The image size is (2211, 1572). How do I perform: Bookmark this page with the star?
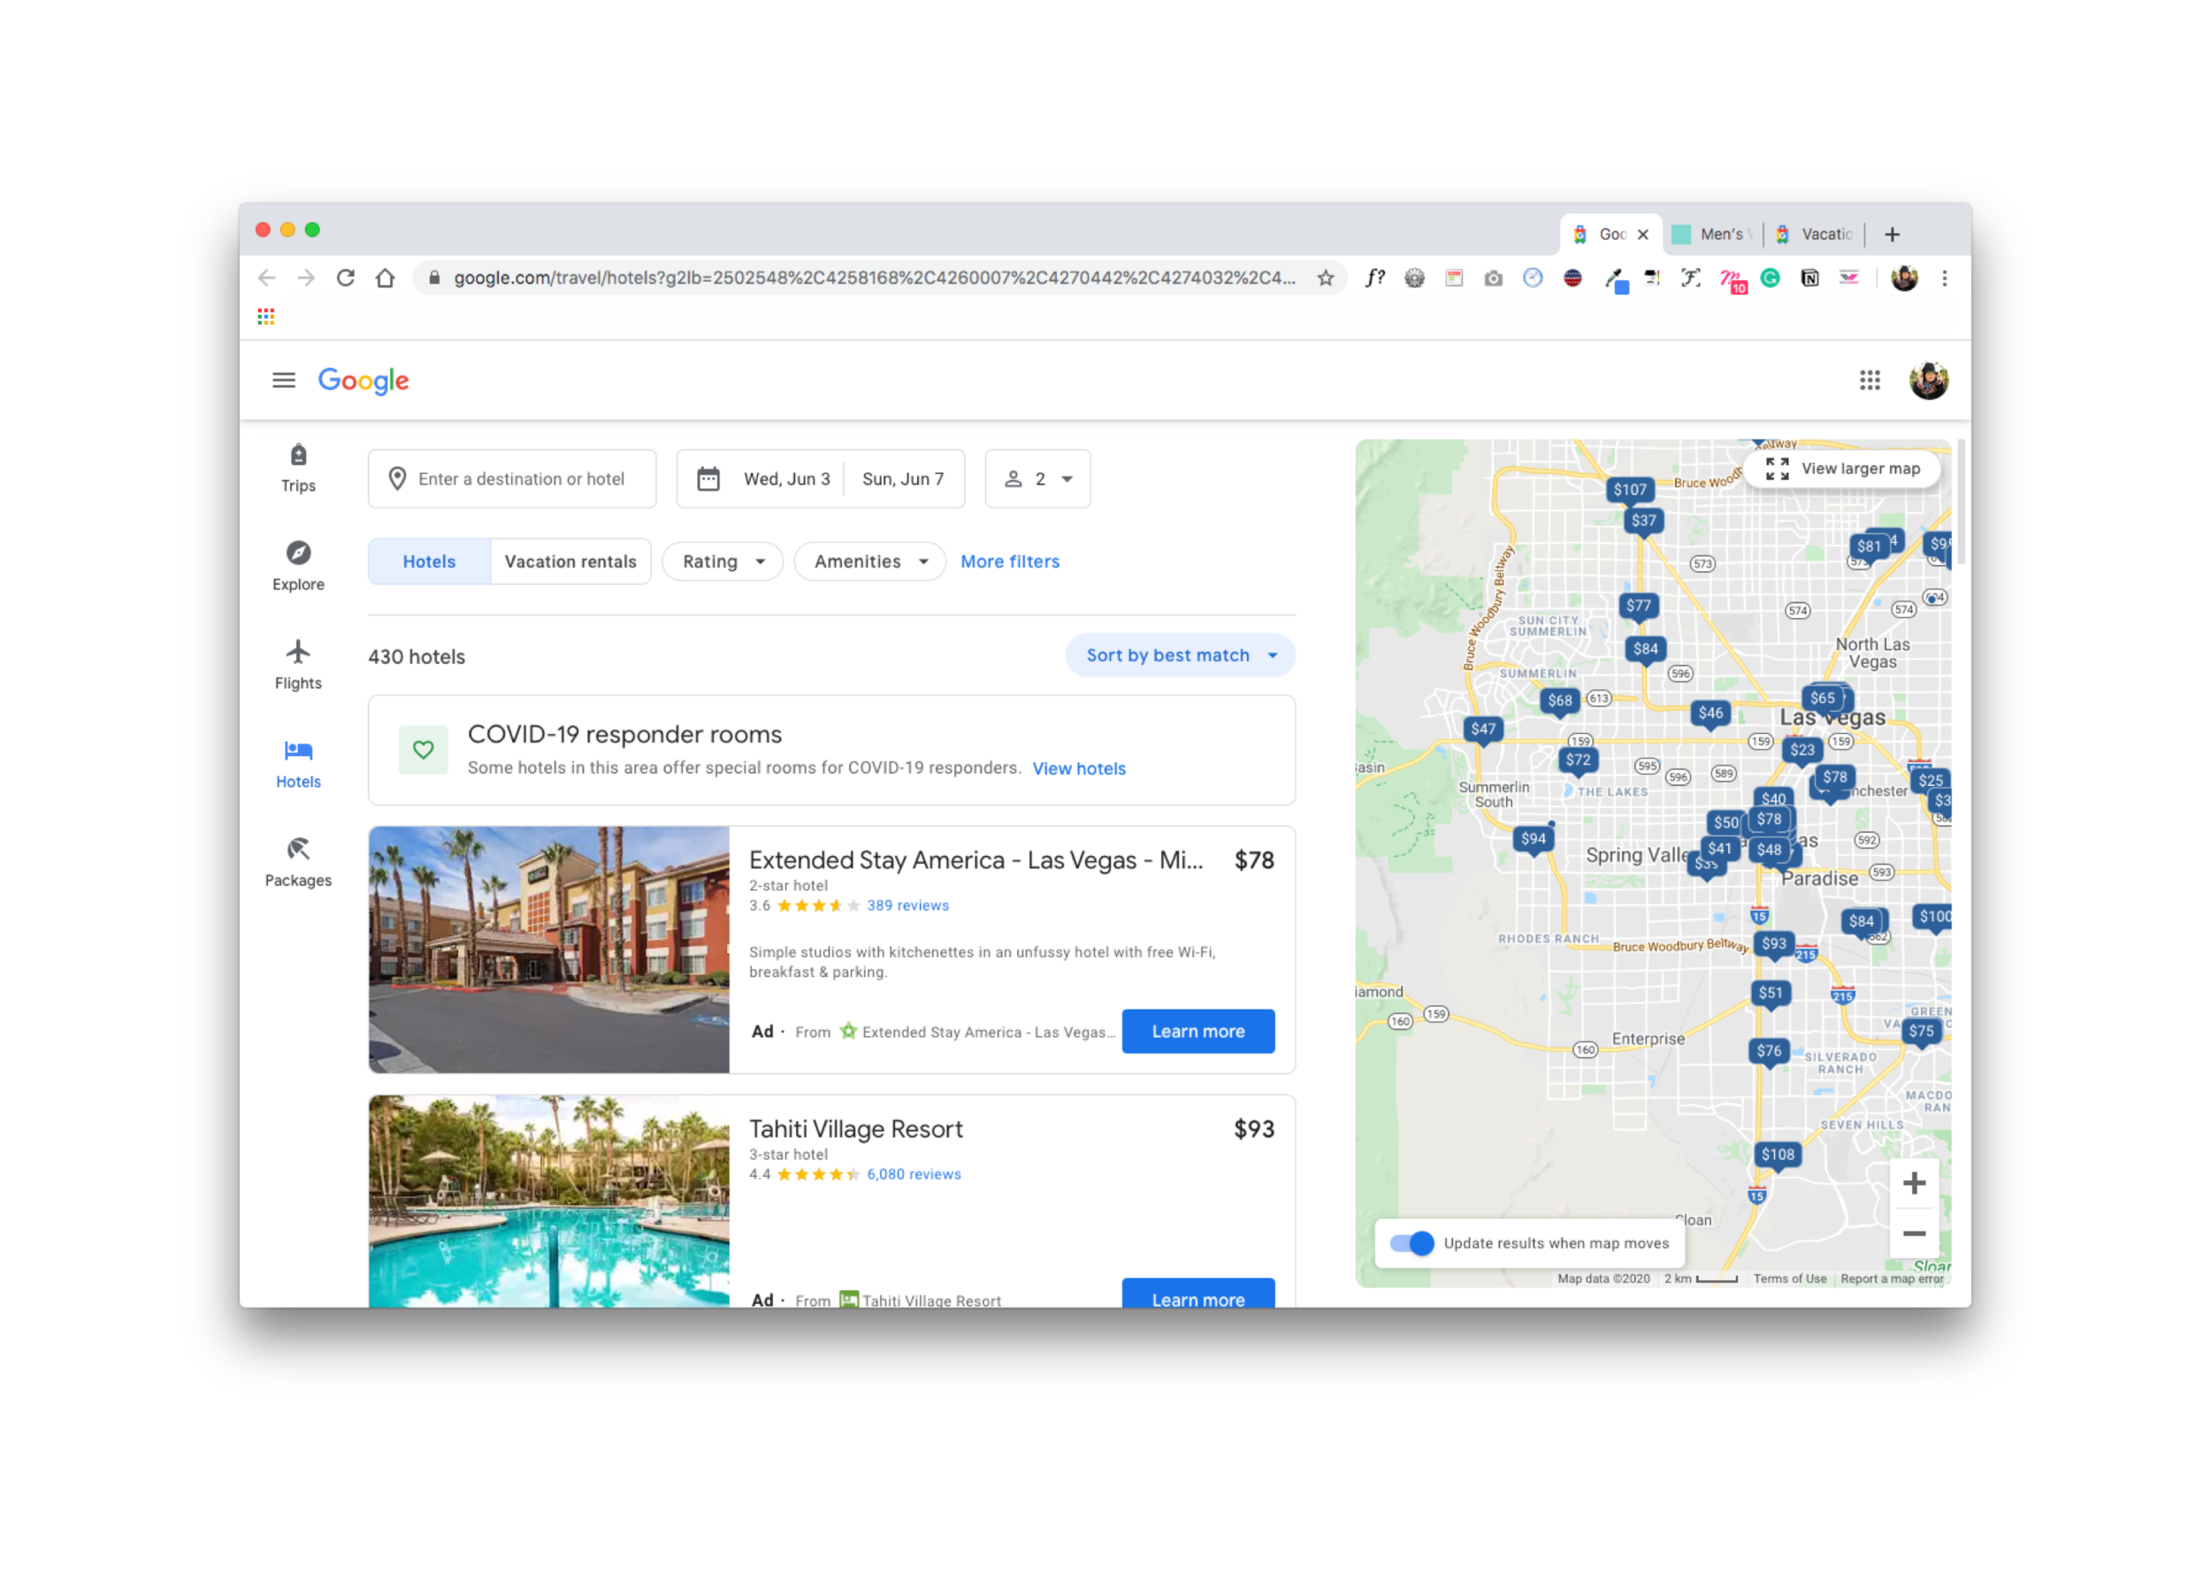tap(1325, 279)
